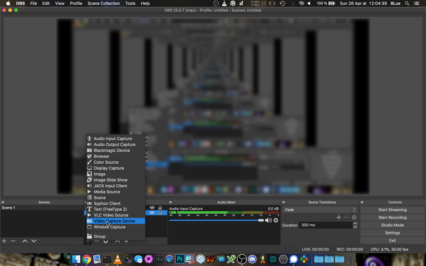426x266 pixels.
Task: Undock the Controls panel with its float icon
Action: [x=362, y=202]
